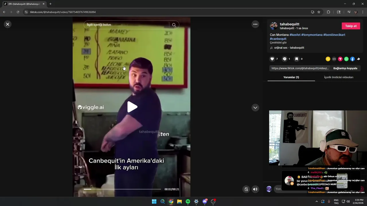Open Chrome profile avatar
Screen dimensions: 367x206
[x=356, y=12]
